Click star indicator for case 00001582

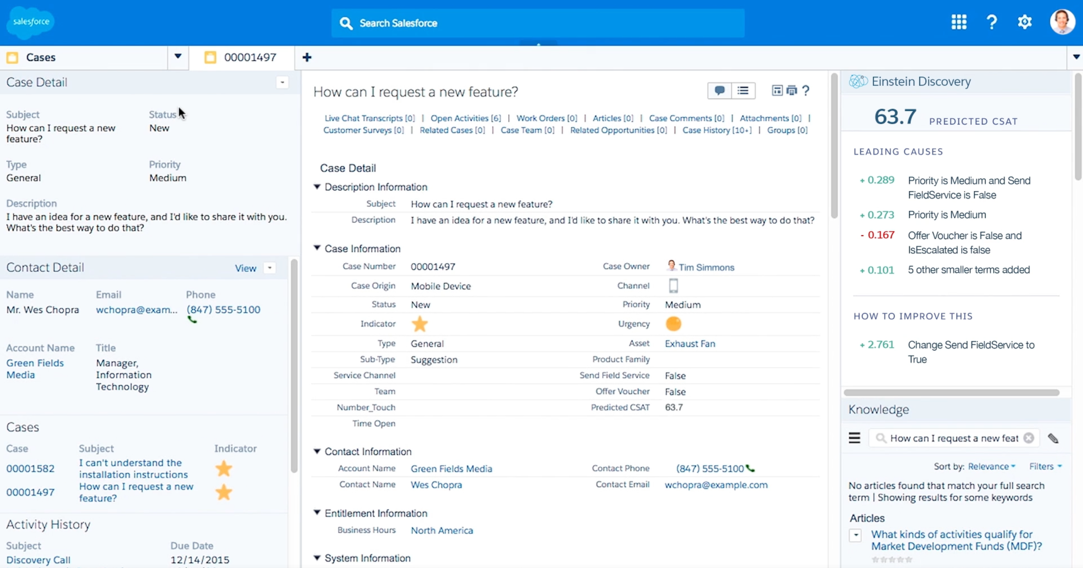pos(224,469)
